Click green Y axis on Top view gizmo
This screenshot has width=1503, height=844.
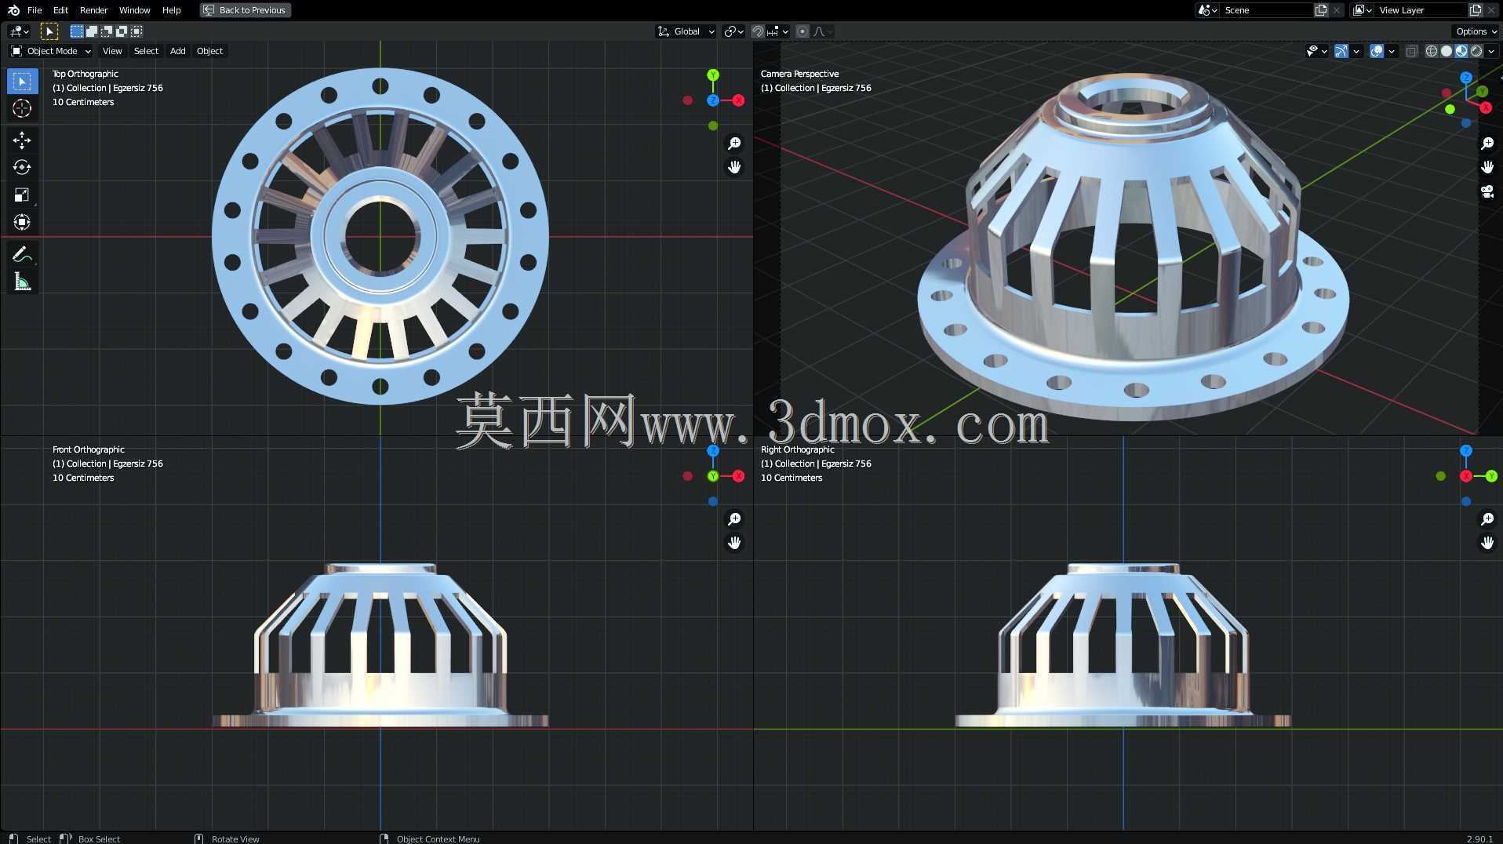pos(713,75)
